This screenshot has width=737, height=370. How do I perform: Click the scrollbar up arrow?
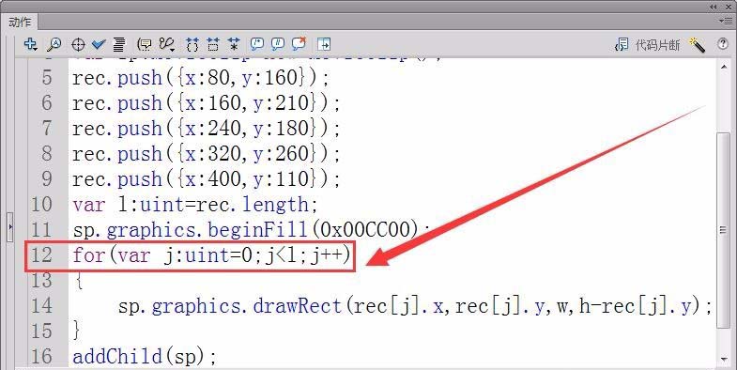coord(724,68)
